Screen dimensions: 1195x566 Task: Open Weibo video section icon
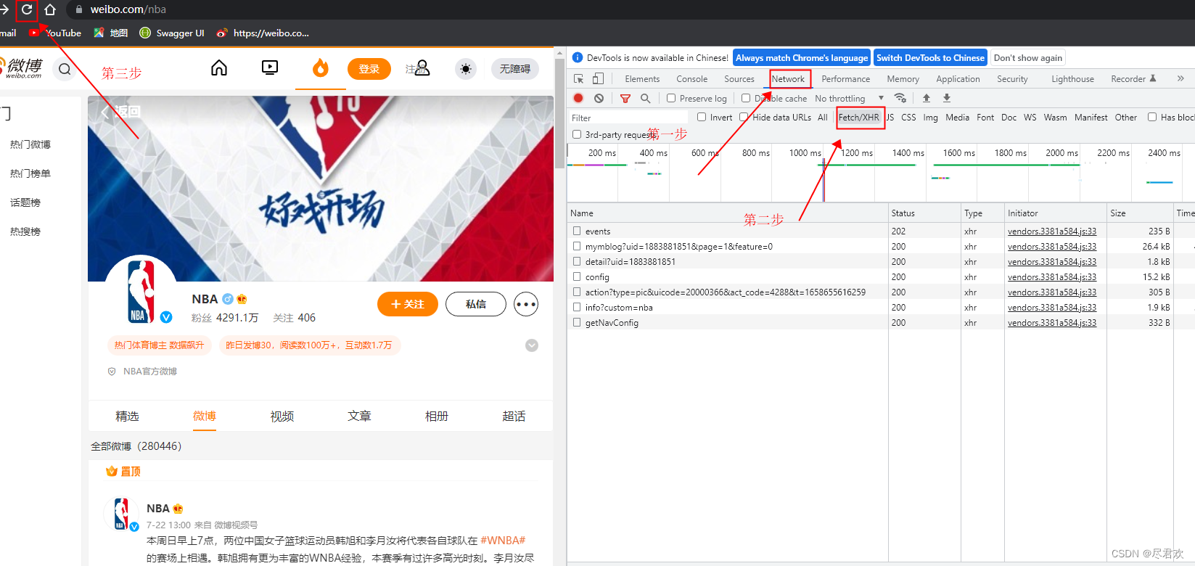270,68
